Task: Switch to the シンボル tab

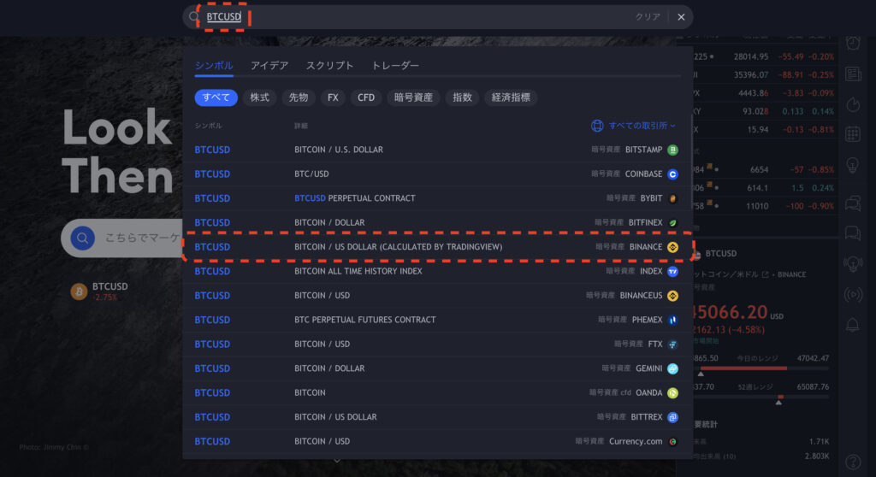Action: click(214, 65)
